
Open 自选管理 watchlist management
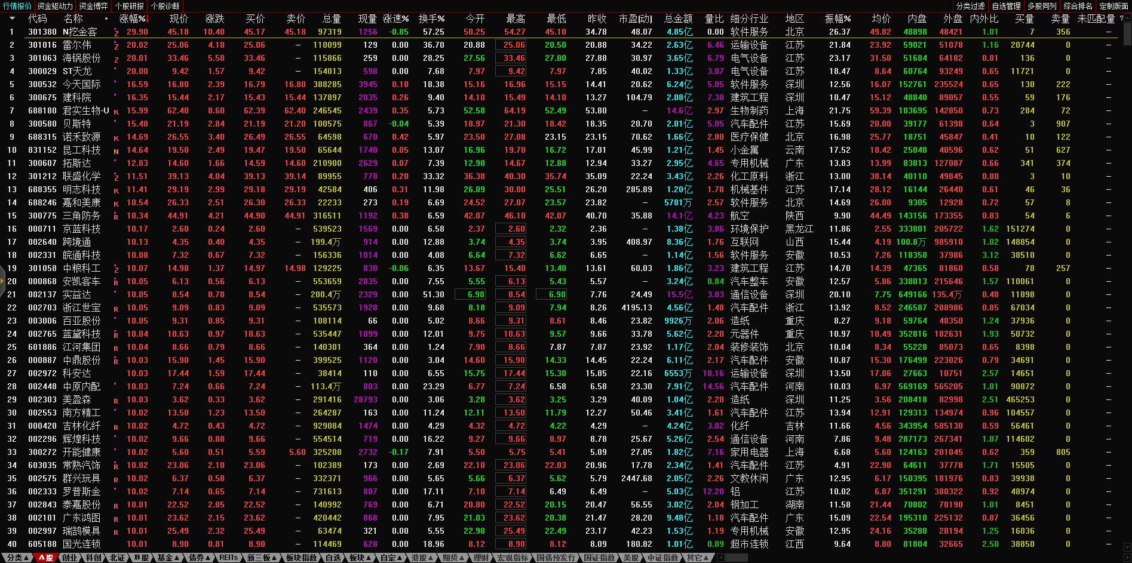coord(1006,6)
